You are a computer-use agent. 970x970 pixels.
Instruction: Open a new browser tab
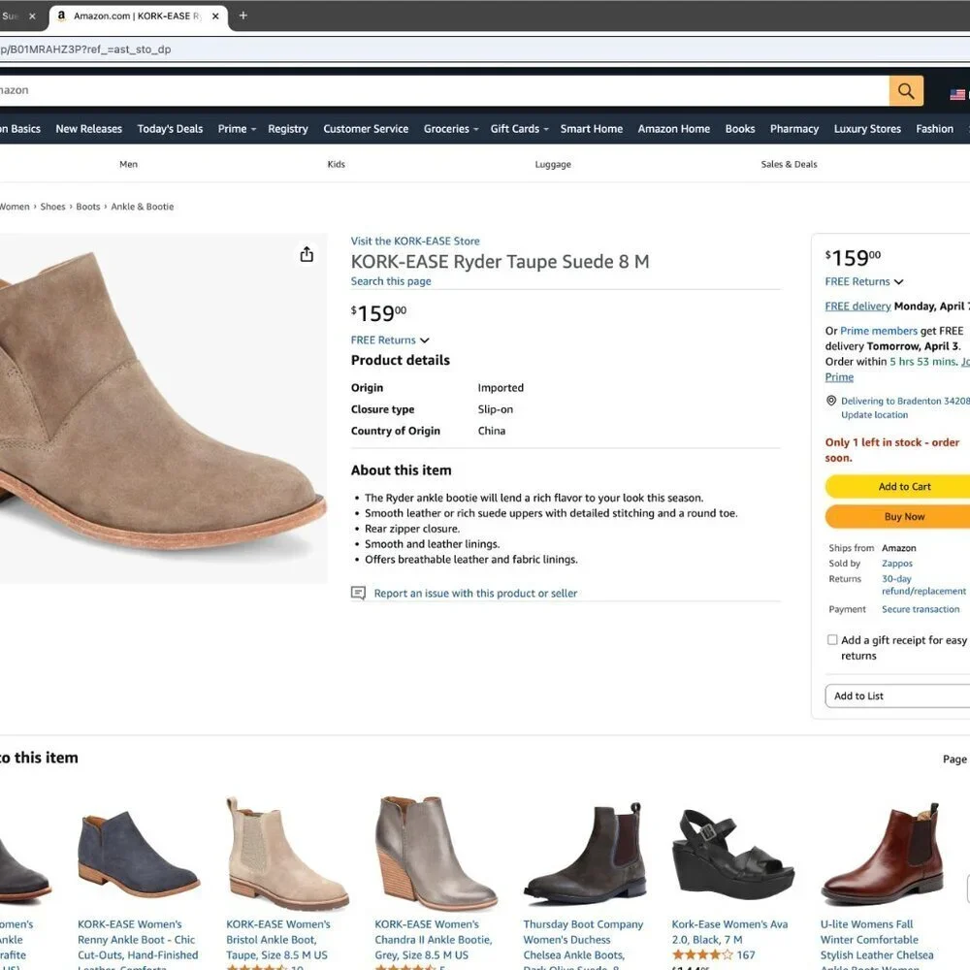(243, 16)
